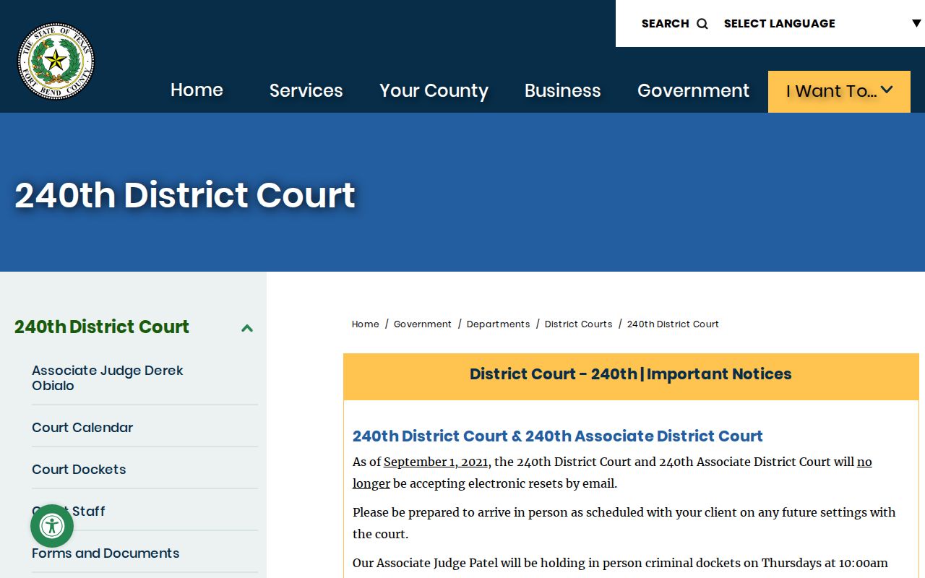925x578 pixels.
Task: Click the Fort Bend County seal logo
Action: pyautogui.click(x=56, y=61)
